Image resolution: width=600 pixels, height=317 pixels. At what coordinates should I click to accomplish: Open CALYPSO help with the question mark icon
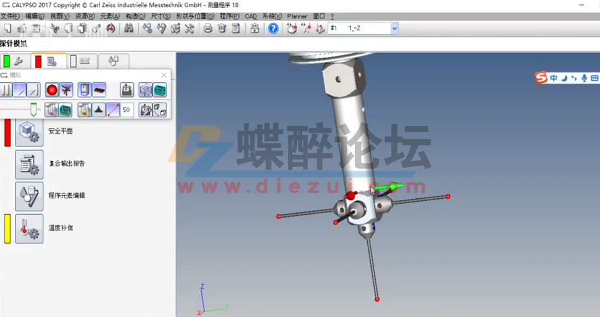273,28
